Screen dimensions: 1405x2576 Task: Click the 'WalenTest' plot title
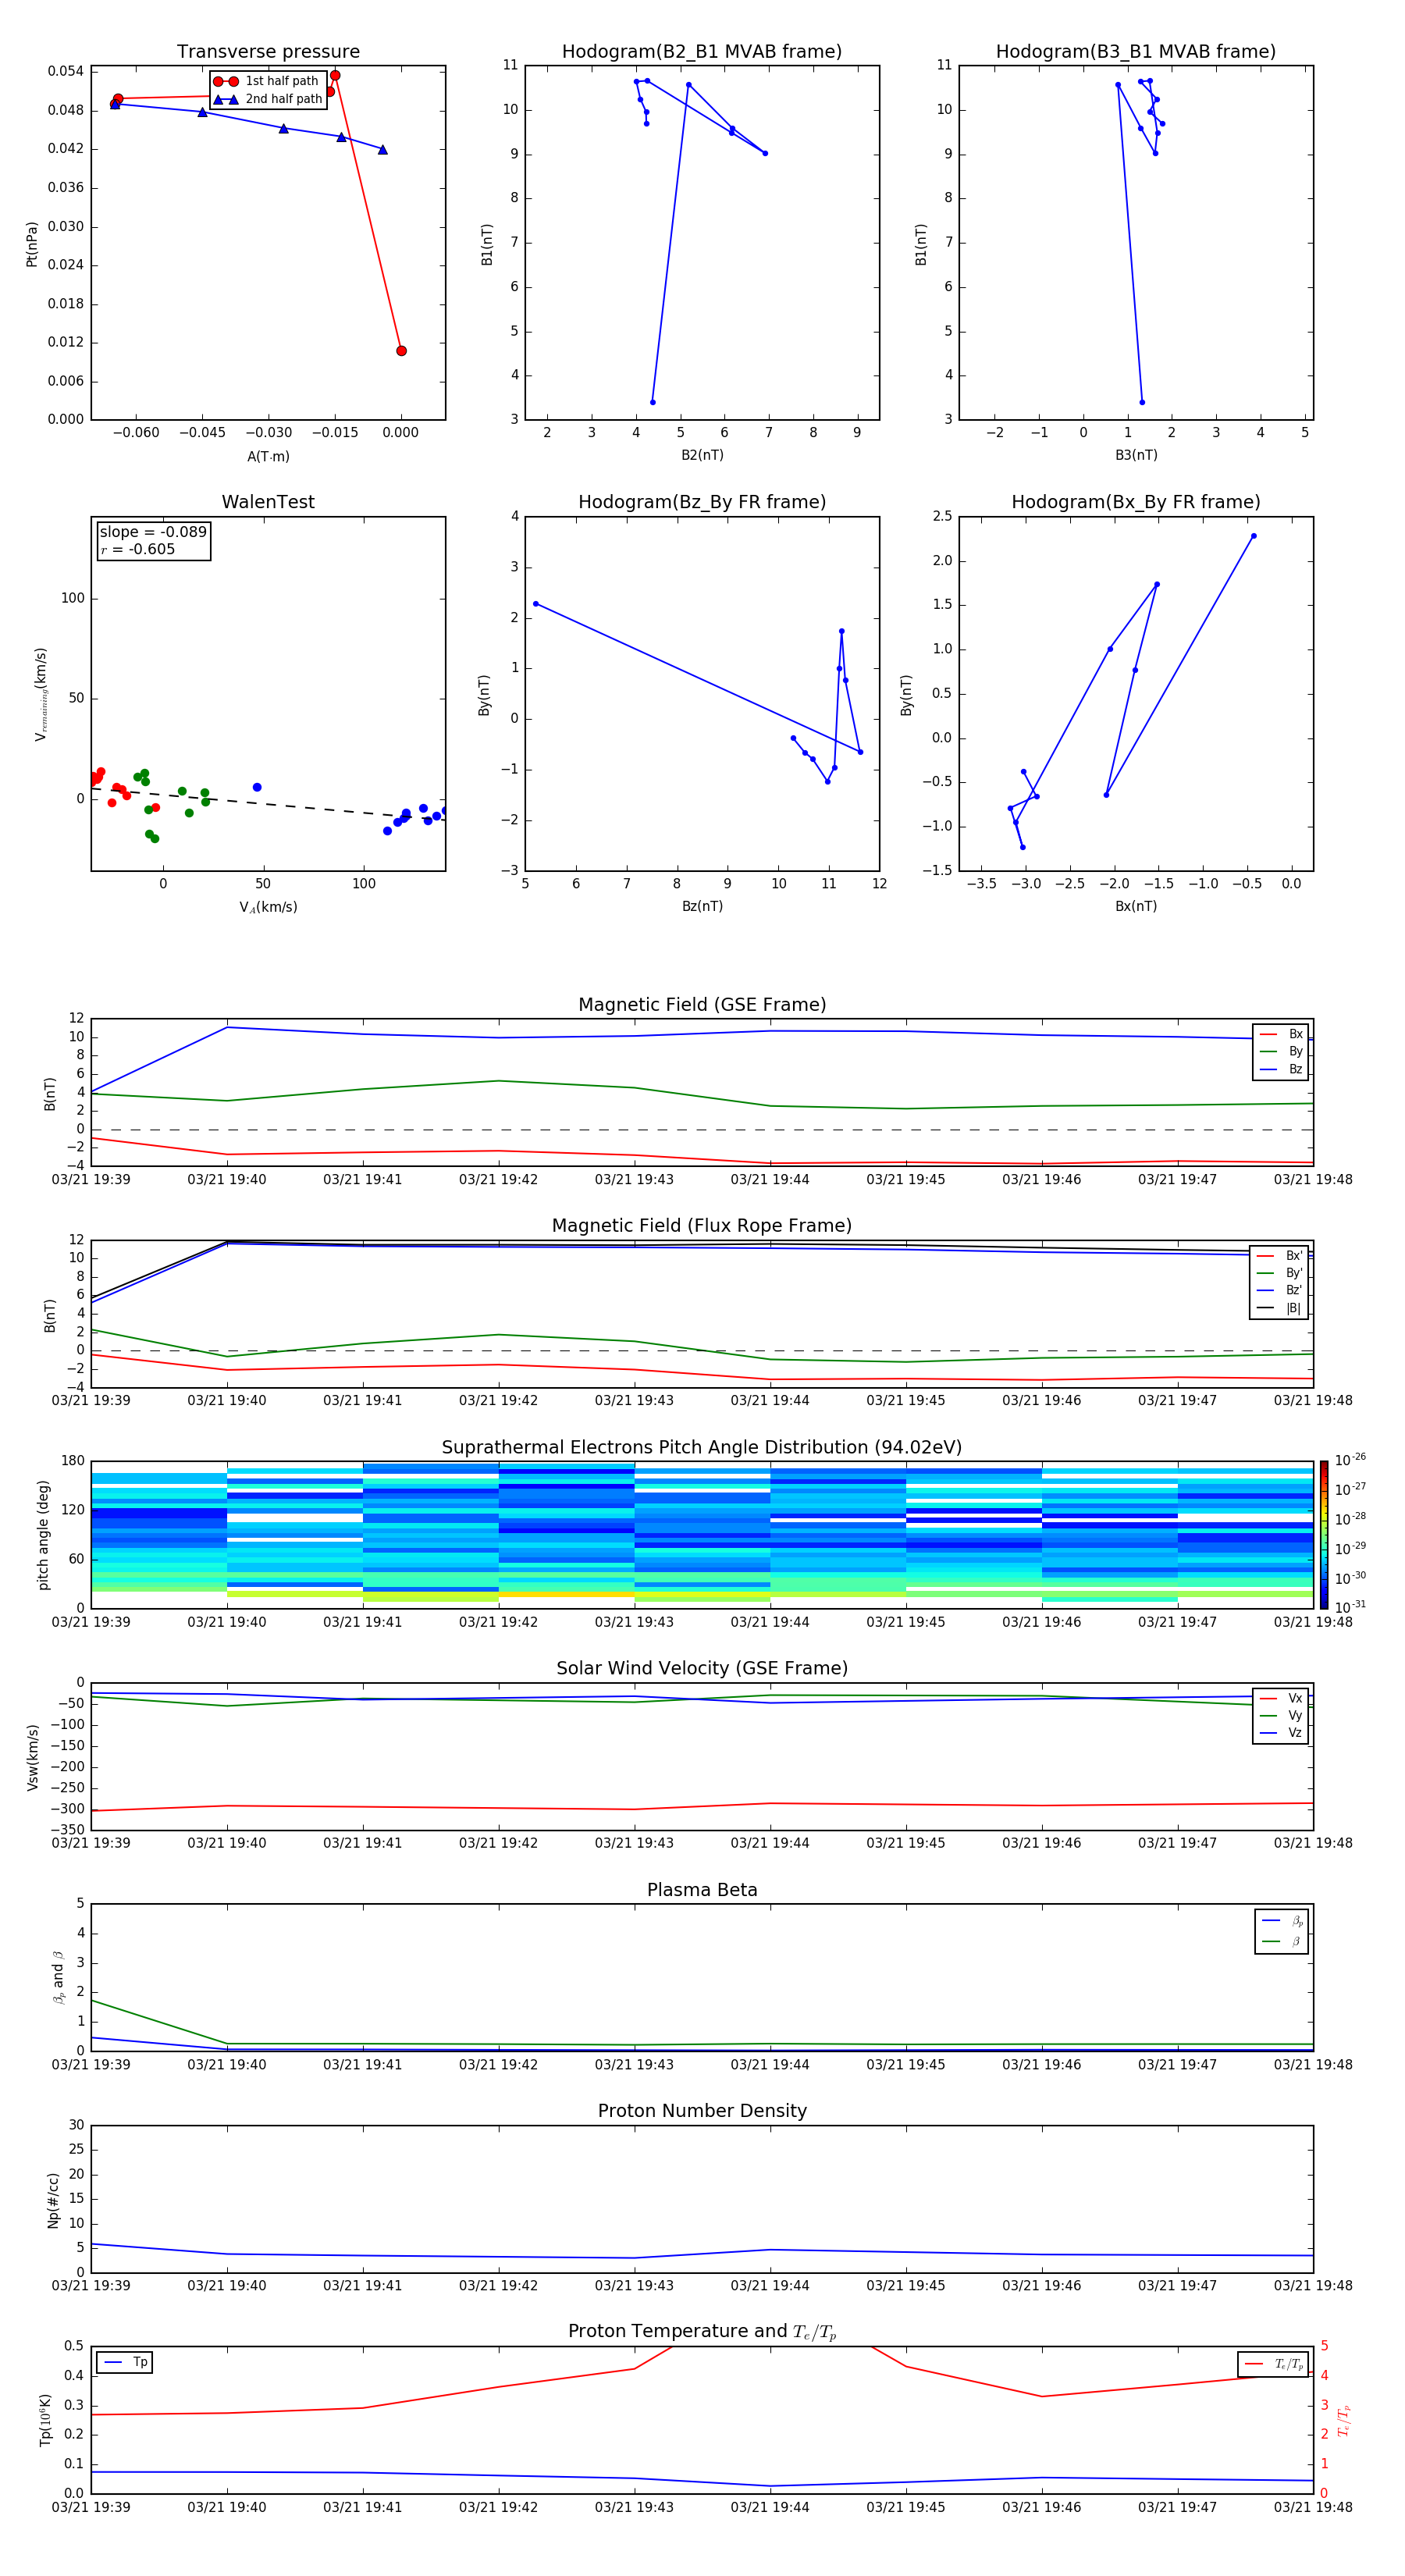click(x=268, y=502)
